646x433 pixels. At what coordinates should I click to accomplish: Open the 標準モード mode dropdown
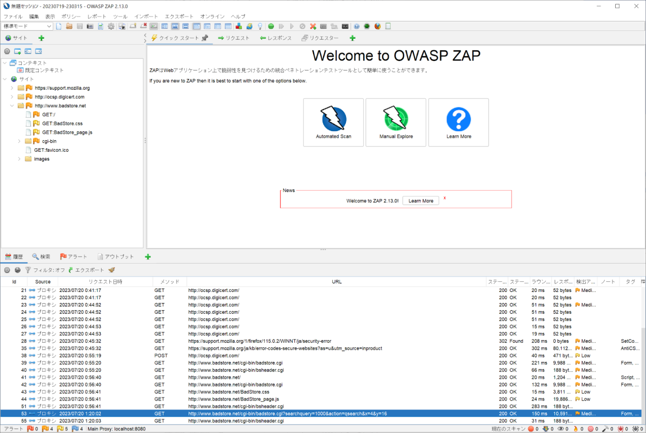click(26, 26)
